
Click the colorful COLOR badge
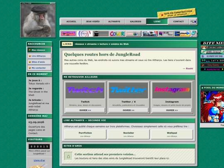[117, 34]
